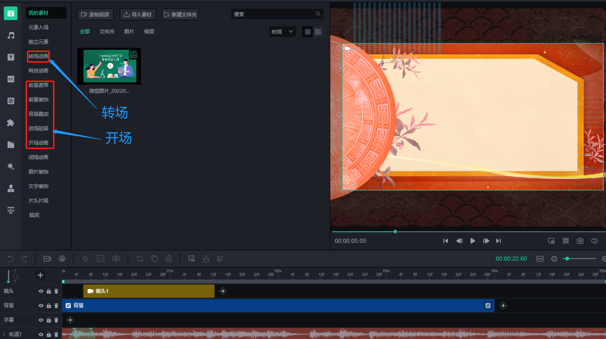Click 导入素材 button
Image resolution: width=606 pixels, height=339 pixels.
[x=138, y=14]
